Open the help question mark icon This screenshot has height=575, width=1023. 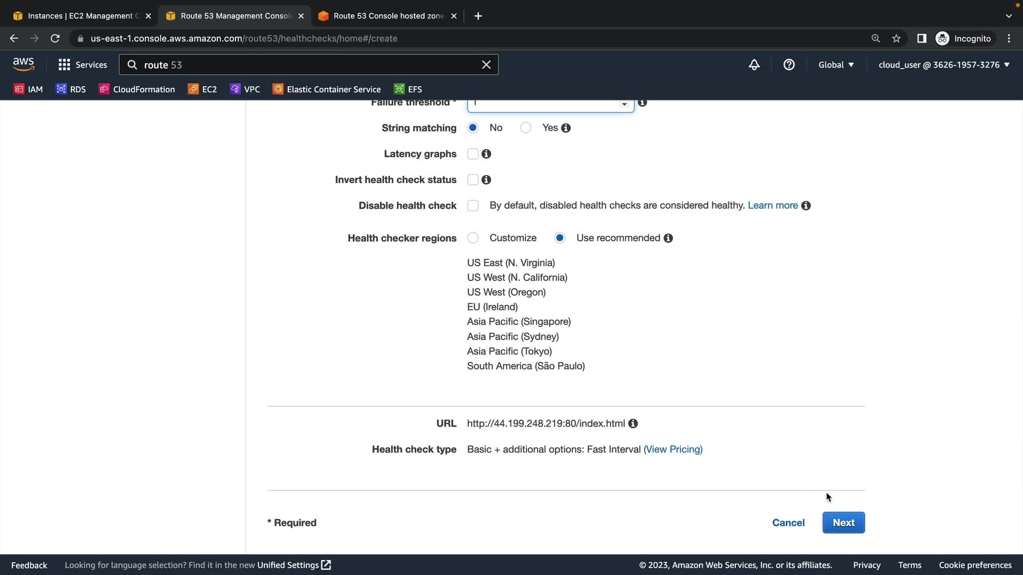point(789,65)
